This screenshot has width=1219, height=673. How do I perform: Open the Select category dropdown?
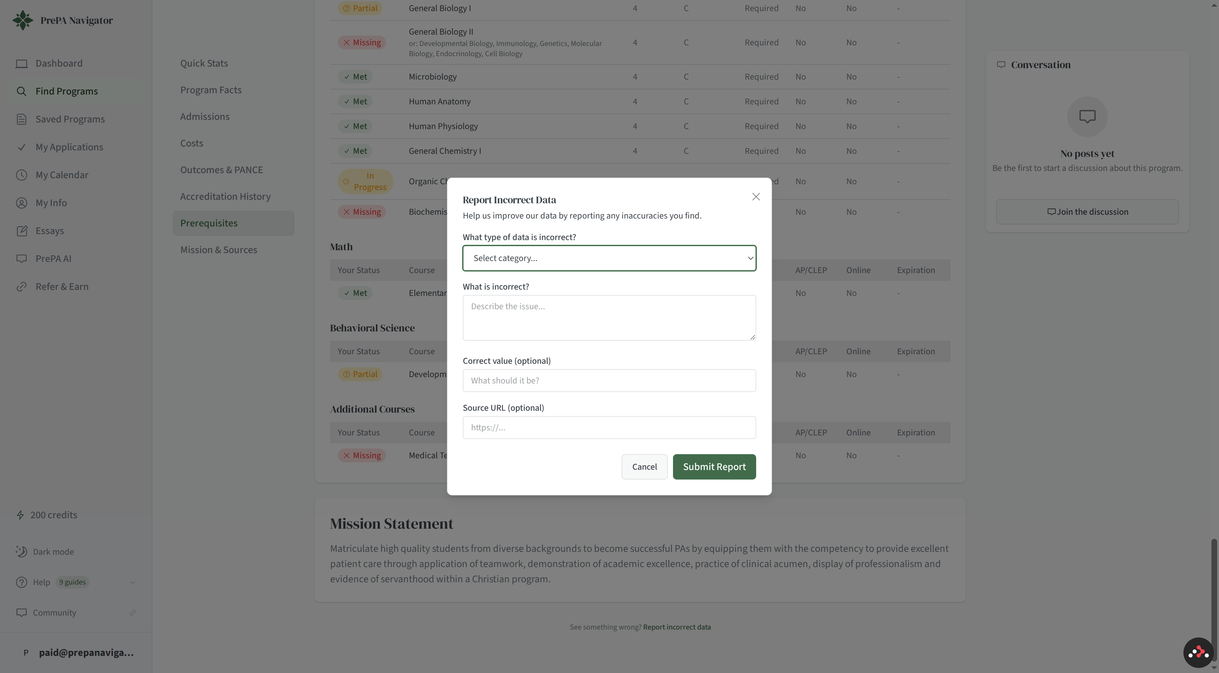click(609, 258)
